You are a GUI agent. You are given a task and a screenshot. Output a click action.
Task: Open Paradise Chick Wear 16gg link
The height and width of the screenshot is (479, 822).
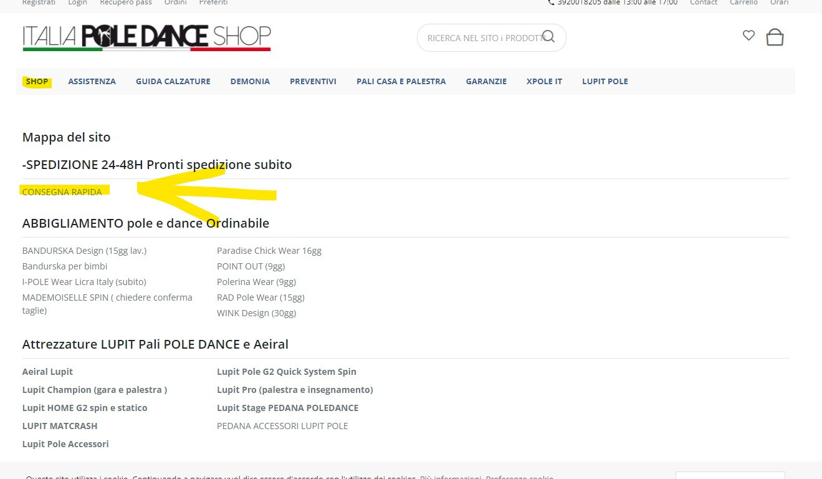point(269,251)
